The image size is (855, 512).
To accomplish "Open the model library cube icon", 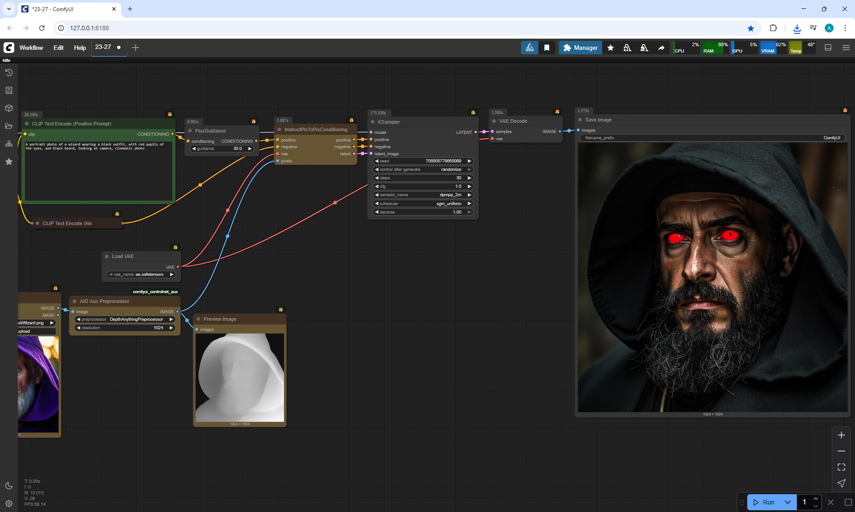I will pyautogui.click(x=9, y=108).
